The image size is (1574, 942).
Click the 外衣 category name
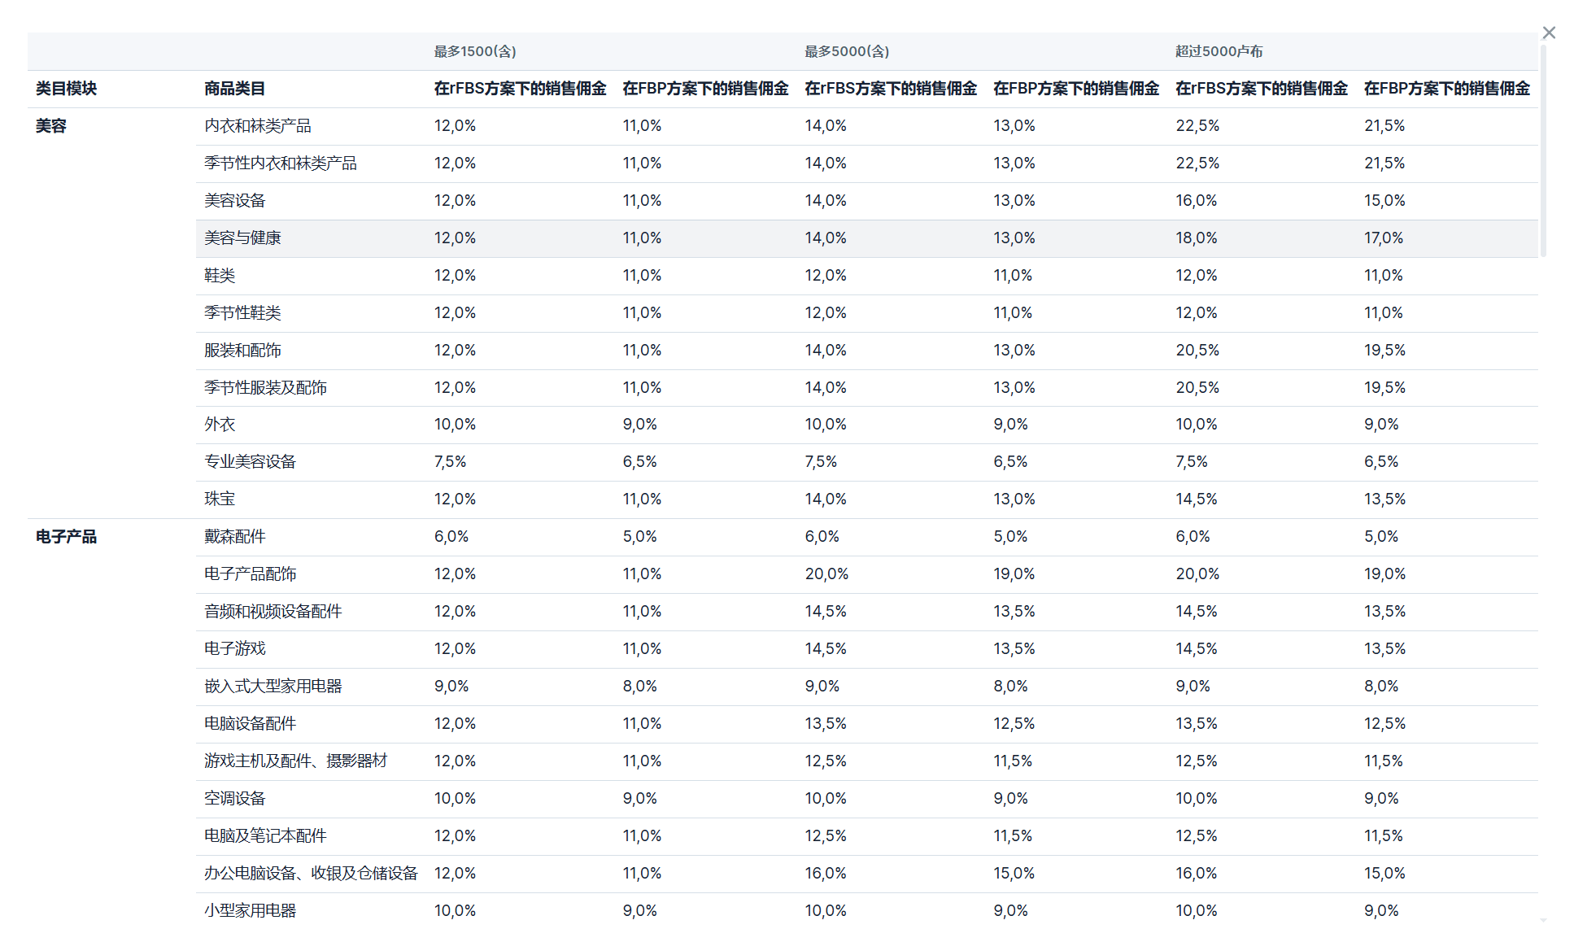pos(220,425)
